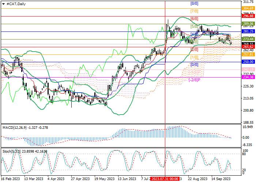
Task: Select the [5/8] Murrey level label
Action: tap(194, 26)
